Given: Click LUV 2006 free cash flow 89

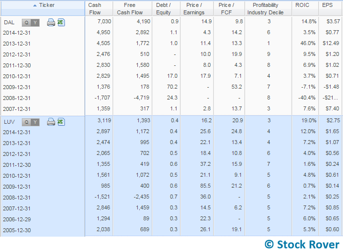Looking at the screenshot, I should point(146,218).
